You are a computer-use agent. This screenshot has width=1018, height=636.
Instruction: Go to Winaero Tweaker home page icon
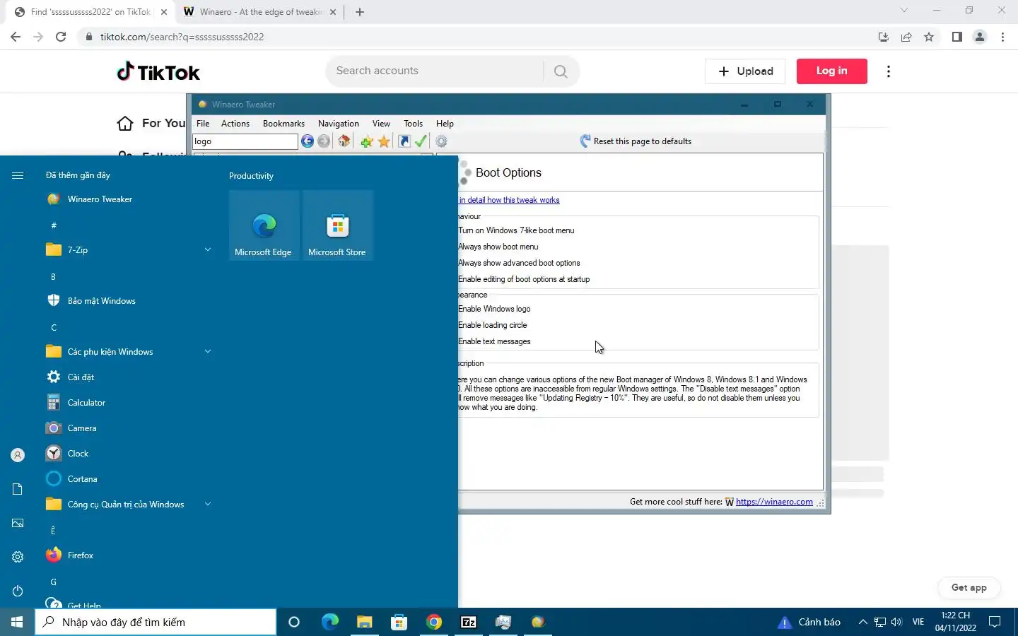coord(344,141)
